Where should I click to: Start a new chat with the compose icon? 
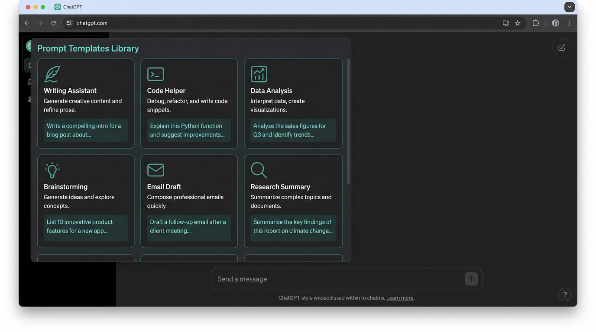(561, 48)
